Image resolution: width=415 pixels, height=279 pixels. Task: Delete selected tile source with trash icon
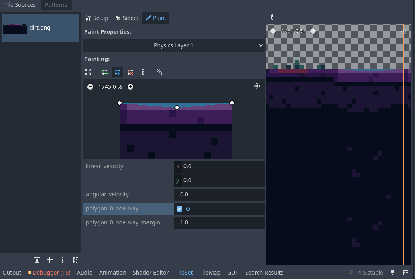37,260
